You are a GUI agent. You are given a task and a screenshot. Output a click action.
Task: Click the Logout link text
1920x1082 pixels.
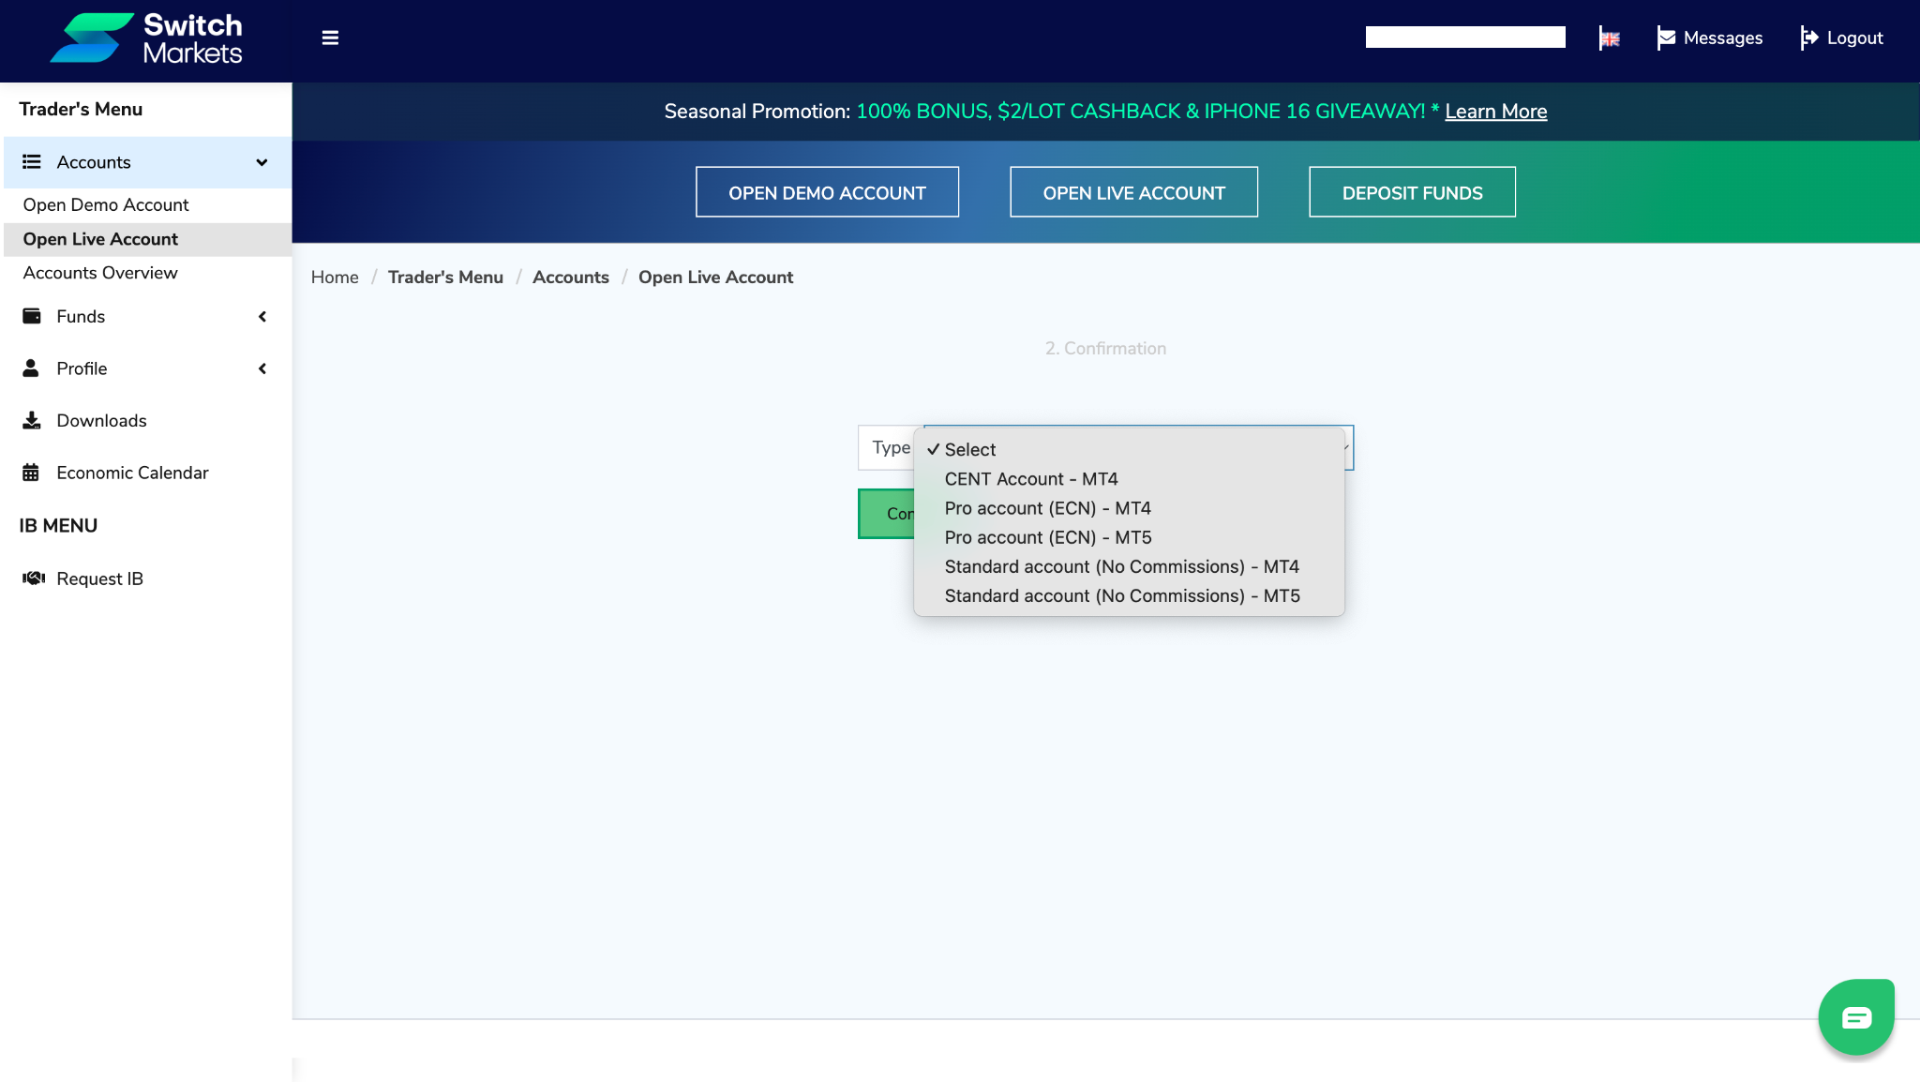1854,38
